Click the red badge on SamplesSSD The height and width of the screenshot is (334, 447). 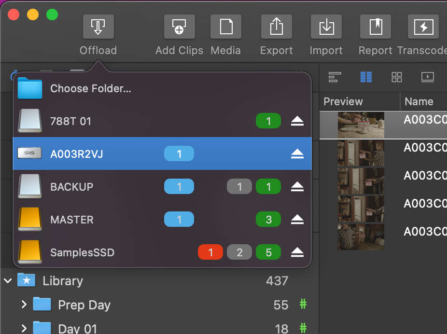pos(210,252)
